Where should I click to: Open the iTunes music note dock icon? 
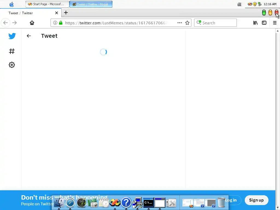pos(81,203)
